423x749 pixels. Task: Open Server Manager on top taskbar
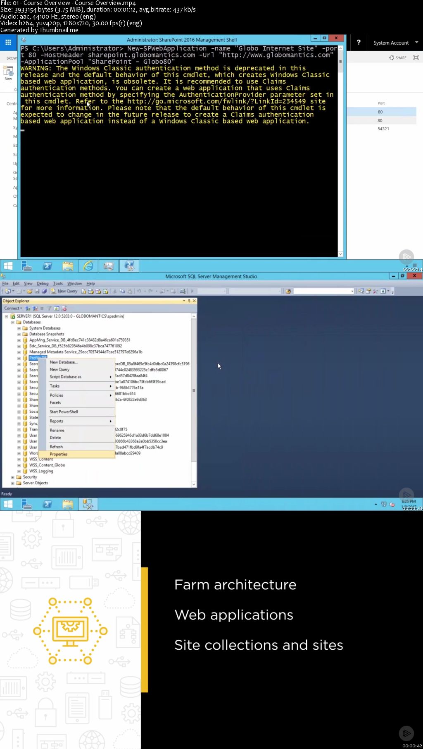coord(27,266)
